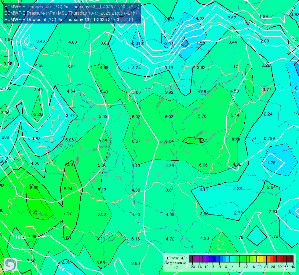Click the dew point value -1.78
299x275 pixels.
point(270,163)
